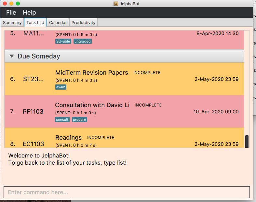
Task: Click the Welcome to JelphaBot message
Action: pyautogui.click(x=39, y=156)
